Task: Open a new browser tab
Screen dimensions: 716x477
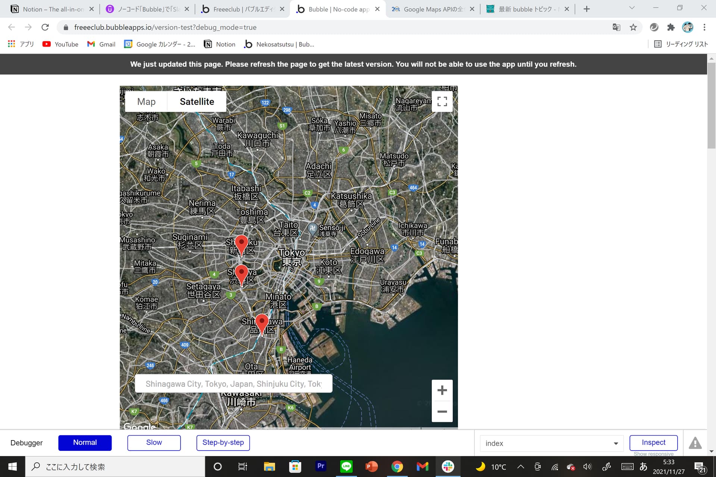Action: click(x=587, y=9)
